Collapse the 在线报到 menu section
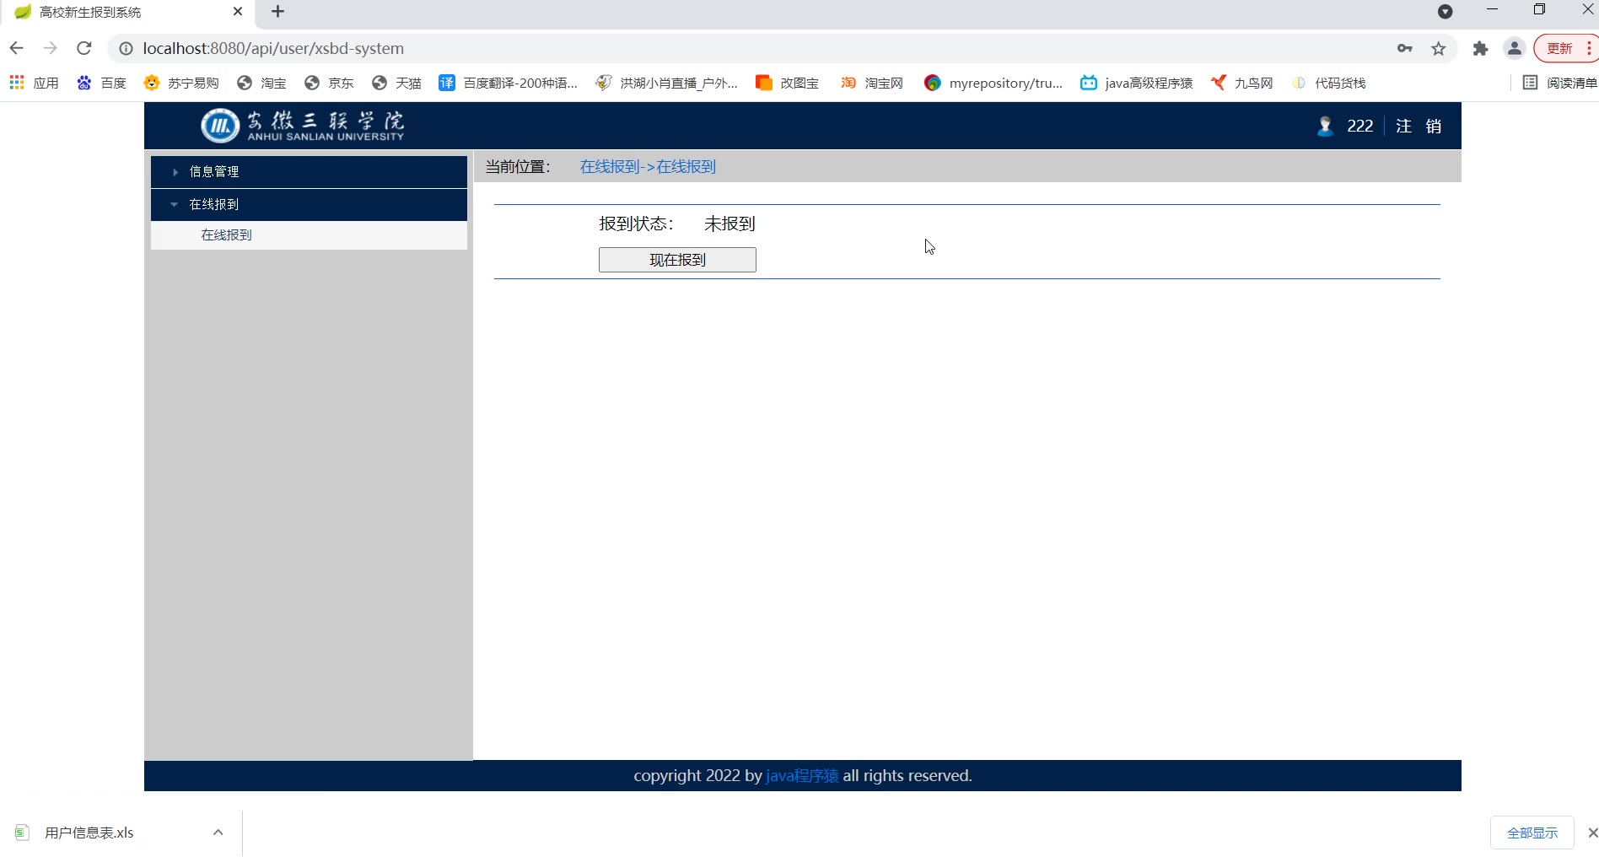Screen dimensions: 1599x857 pos(309,205)
